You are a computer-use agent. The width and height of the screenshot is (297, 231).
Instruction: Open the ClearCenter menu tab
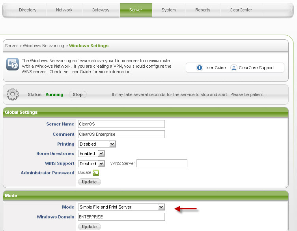click(x=241, y=10)
